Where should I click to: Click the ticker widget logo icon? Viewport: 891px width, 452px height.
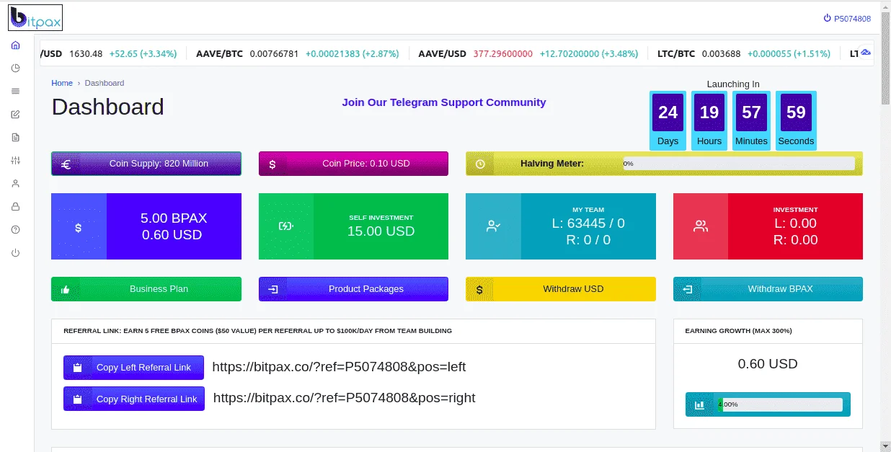[x=866, y=53]
